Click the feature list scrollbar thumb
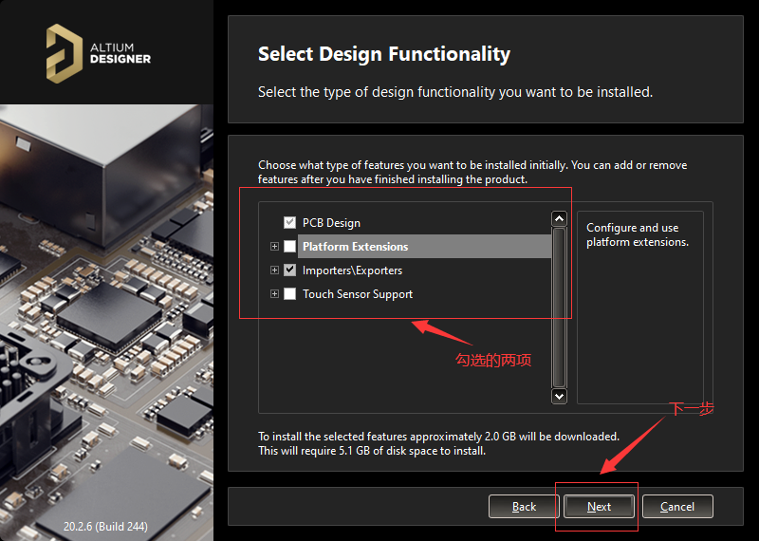This screenshot has width=759, height=541. 559,308
